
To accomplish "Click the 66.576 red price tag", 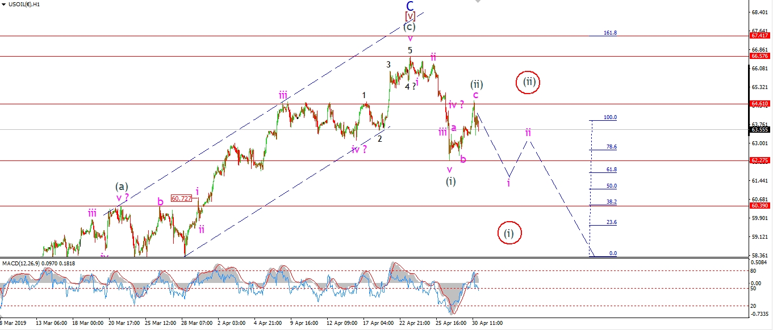I will tap(759, 56).
